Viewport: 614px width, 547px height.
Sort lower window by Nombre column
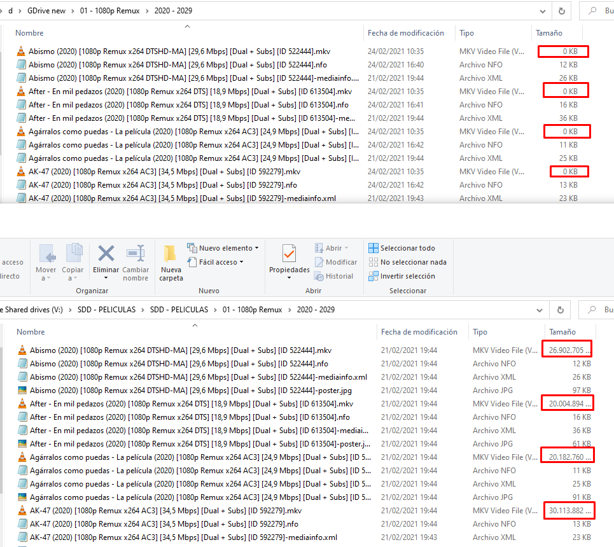click(31, 331)
